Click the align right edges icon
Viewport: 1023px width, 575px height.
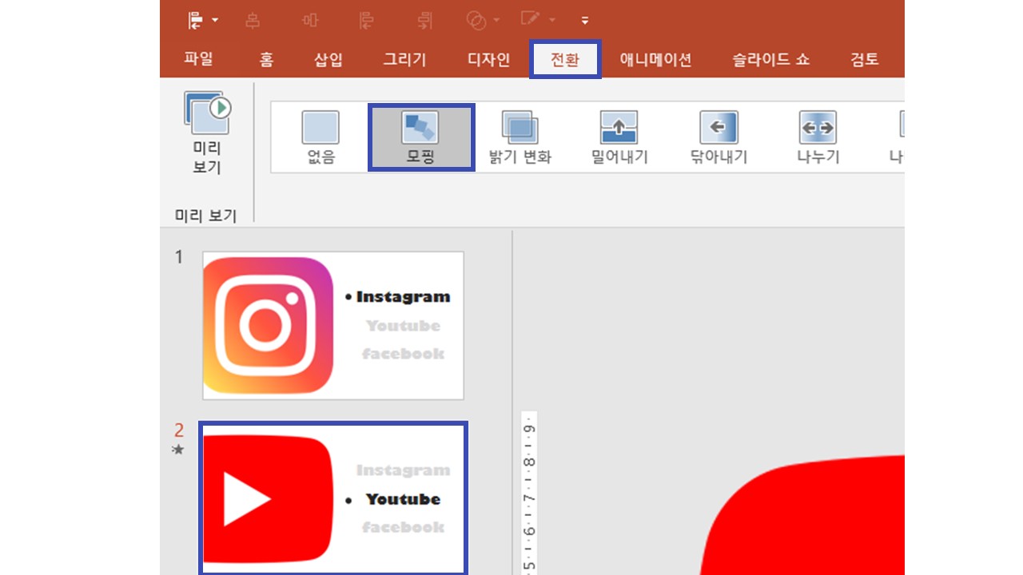(x=424, y=21)
